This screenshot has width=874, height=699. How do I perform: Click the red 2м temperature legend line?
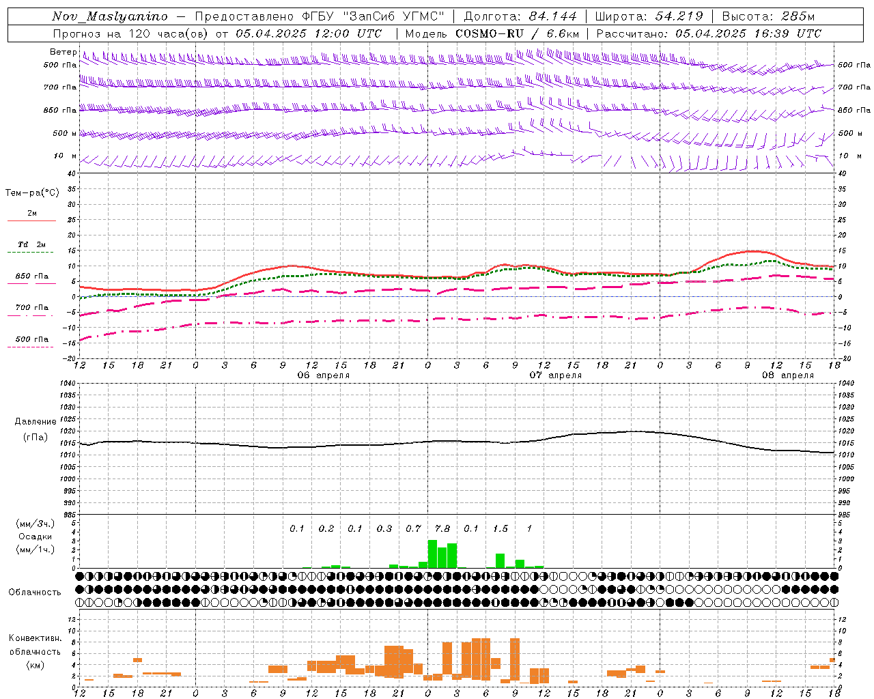coord(31,220)
